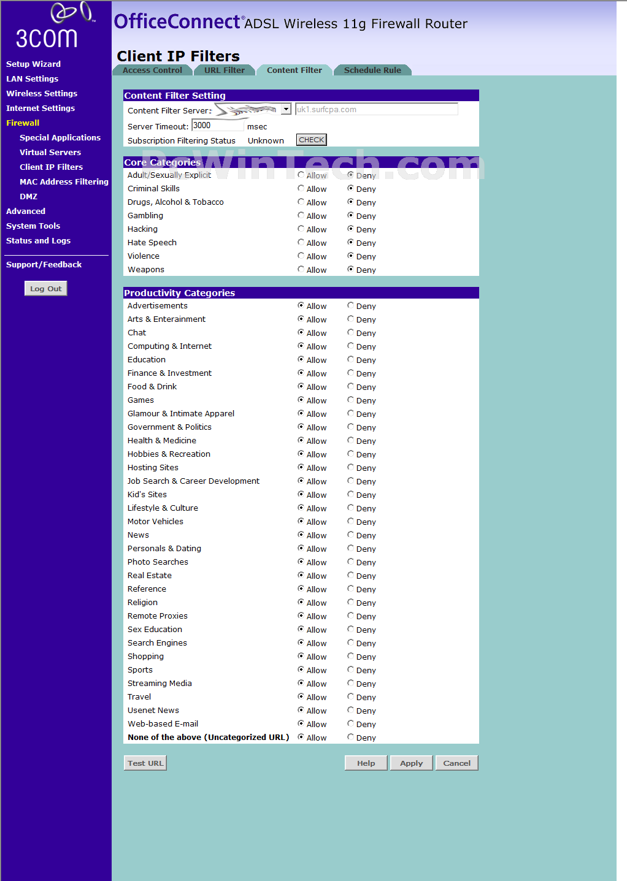Select Allow for Violence

click(x=301, y=256)
